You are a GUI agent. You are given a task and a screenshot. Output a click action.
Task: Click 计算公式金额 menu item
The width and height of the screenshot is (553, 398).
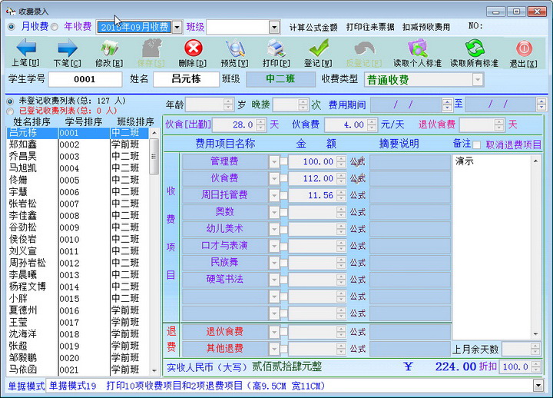click(x=313, y=27)
